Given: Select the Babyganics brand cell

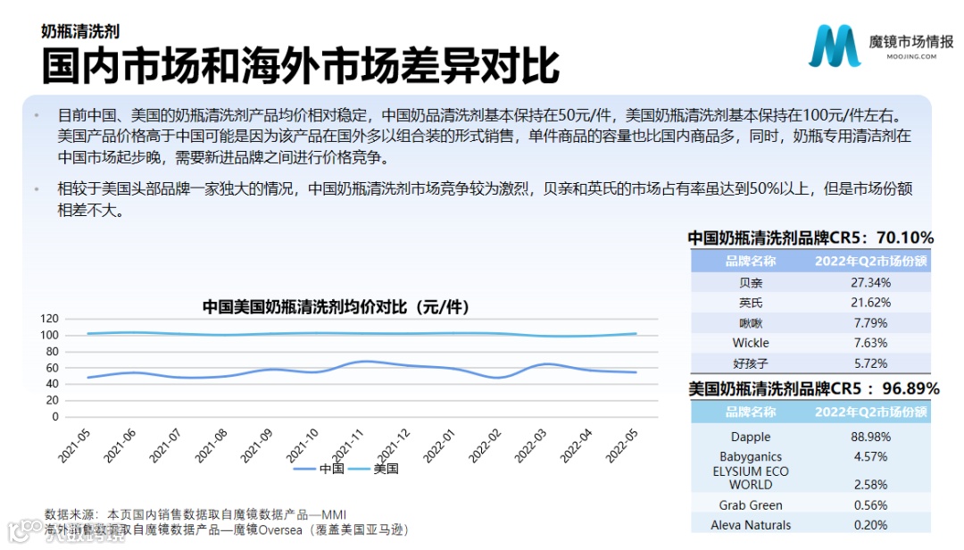Looking at the screenshot, I should pyautogui.click(x=751, y=456).
